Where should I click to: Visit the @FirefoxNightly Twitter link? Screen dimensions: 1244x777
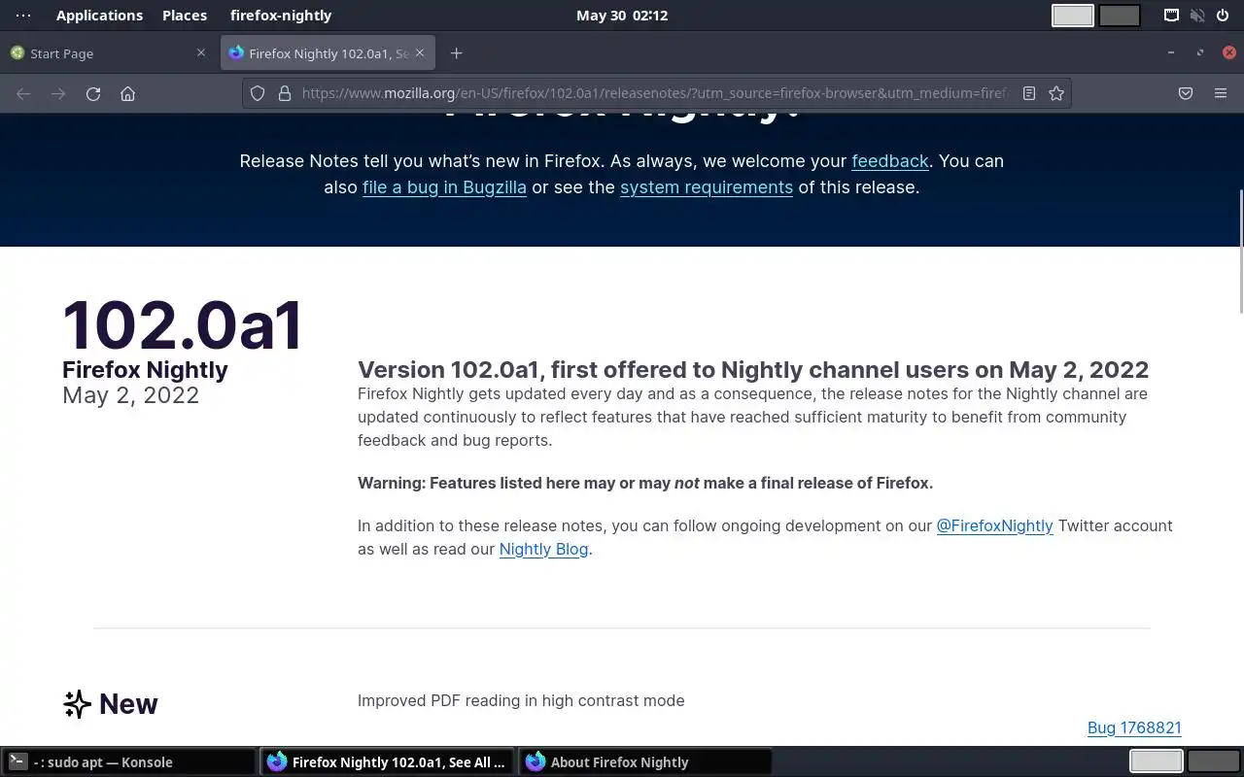point(994,525)
